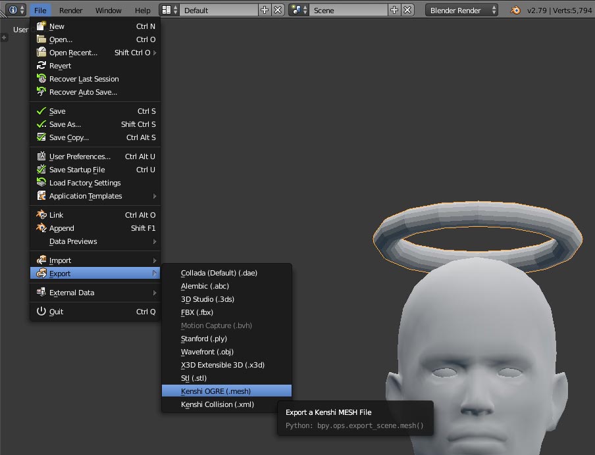Add a new screen layout with plus
Screen dimensions: 595x455
265,10
